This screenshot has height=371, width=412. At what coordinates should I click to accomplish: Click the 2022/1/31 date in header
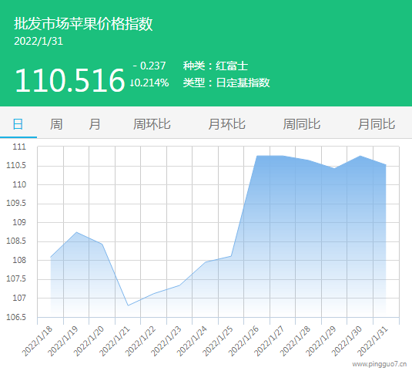click(x=39, y=42)
